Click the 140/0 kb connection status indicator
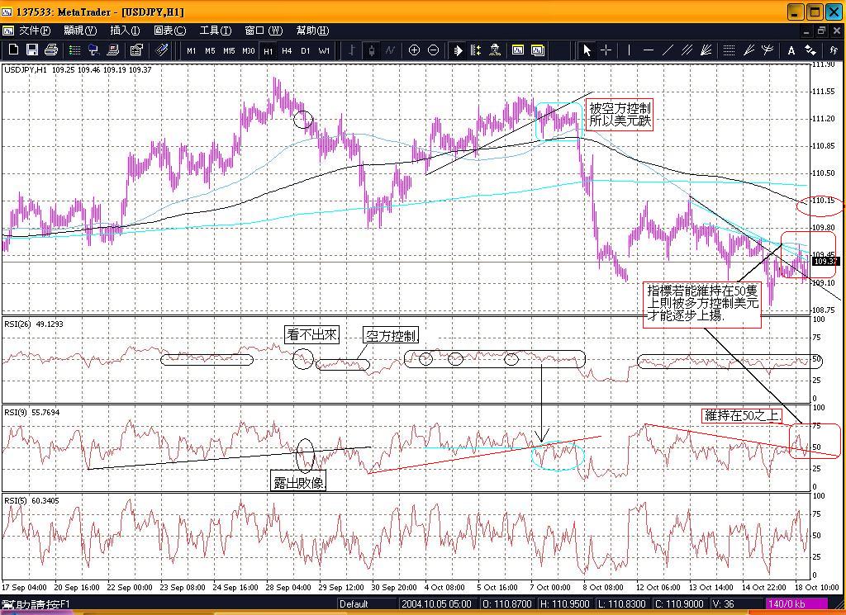The image size is (846, 615). 786,604
